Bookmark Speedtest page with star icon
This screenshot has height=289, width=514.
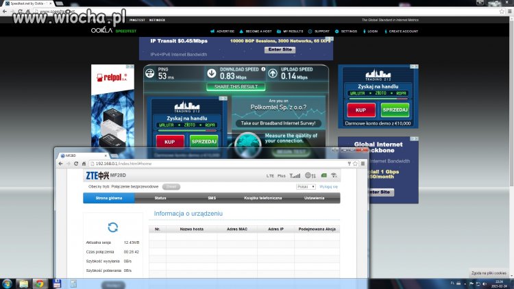tap(502, 12)
